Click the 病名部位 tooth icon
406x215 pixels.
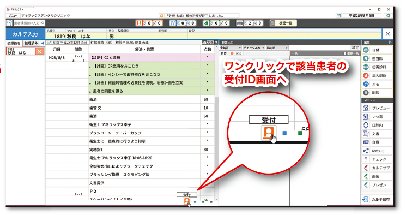[x=366, y=76]
